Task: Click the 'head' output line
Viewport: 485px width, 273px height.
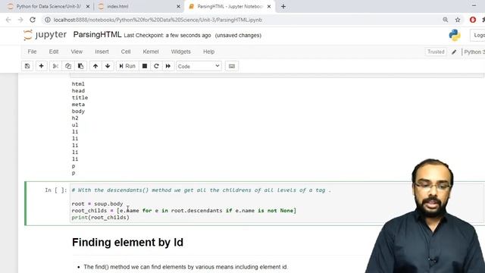Action: tap(78, 91)
